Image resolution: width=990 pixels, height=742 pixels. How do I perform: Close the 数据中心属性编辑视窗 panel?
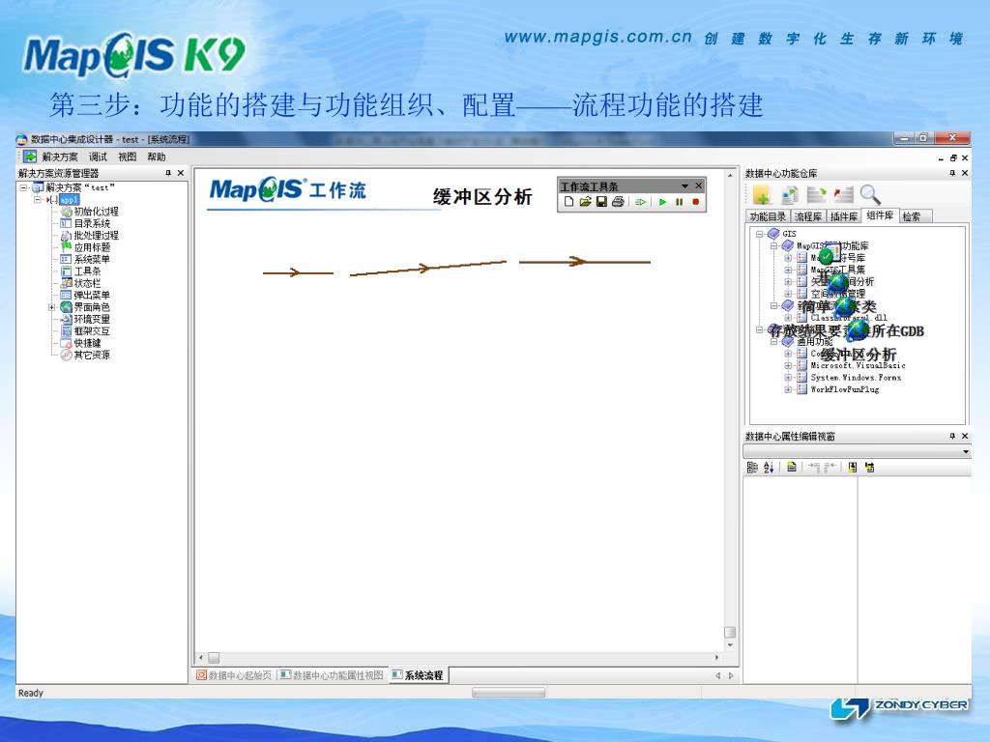965,436
